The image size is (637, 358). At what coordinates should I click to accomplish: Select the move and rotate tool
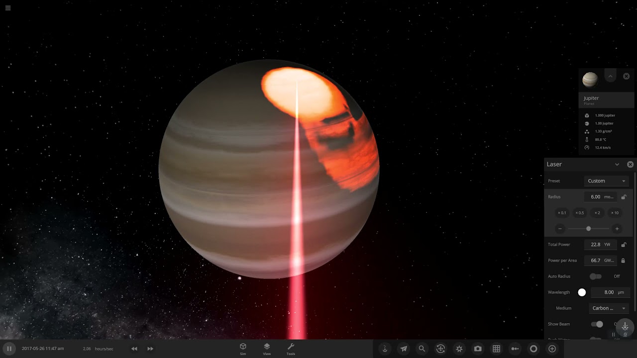point(440,349)
